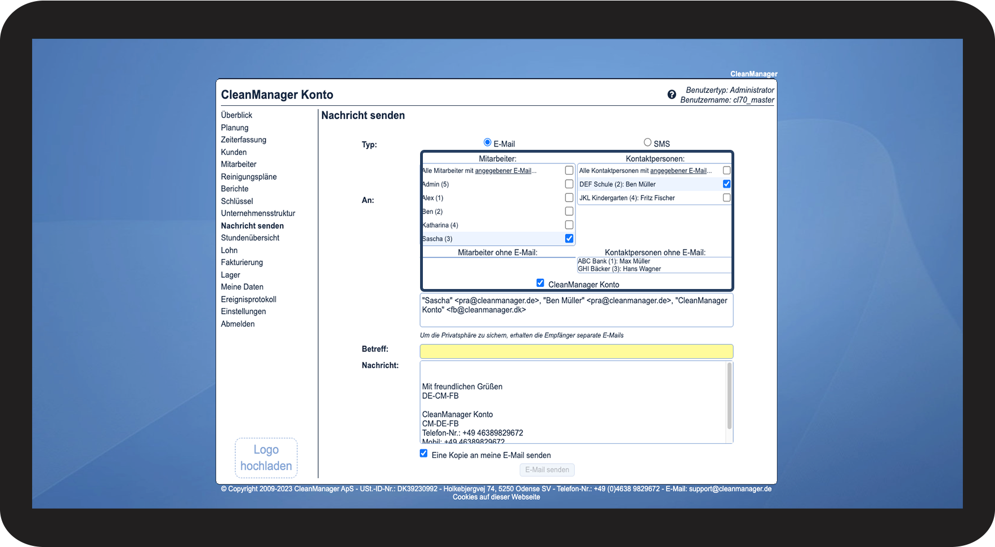
Task: Click into the yellow Betreff field
Action: [576, 352]
